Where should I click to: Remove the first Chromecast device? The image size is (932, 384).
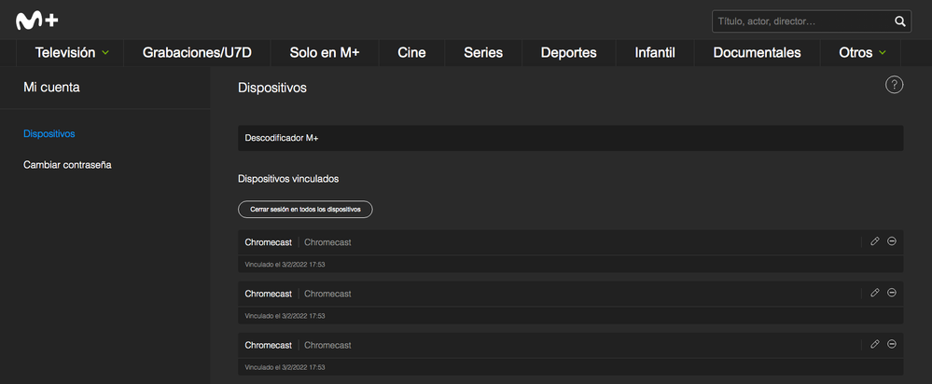click(892, 241)
